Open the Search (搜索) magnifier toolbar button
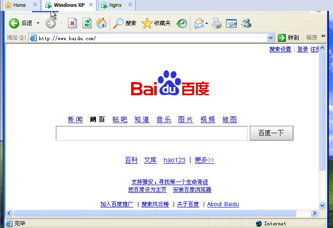 [x=124, y=23]
